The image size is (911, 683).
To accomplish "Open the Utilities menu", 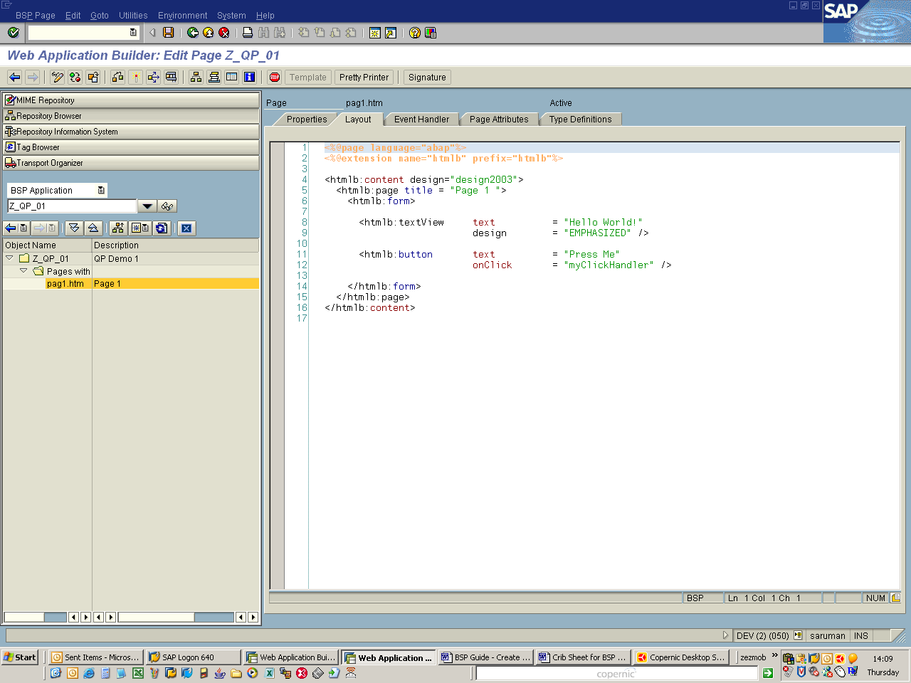I will tap(133, 16).
